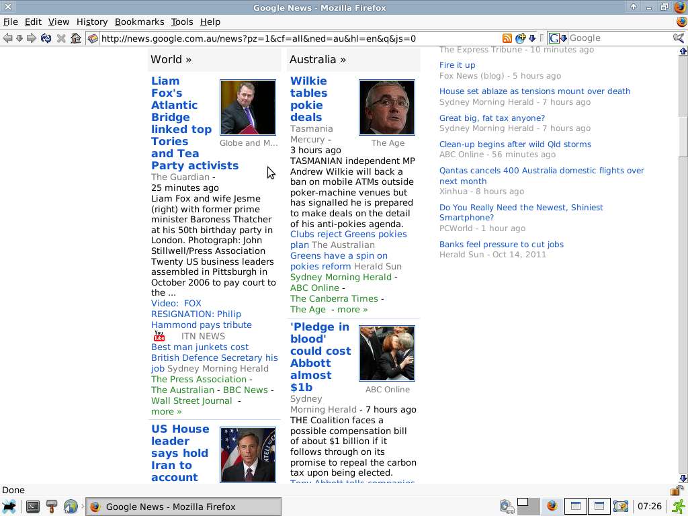Open 'House set ablaze as tensions mount' link
The height and width of the screenshot is (516, 688).
[535, 91]
